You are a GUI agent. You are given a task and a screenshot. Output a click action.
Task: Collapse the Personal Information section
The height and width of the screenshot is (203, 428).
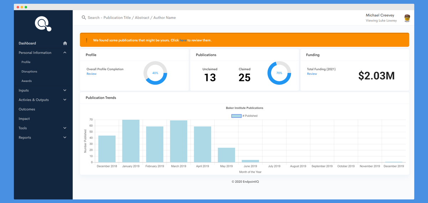pyautogui.click(x=65, y=53)
